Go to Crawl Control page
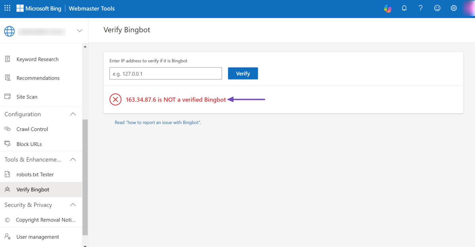475x247 pixels. coord(32,129)
